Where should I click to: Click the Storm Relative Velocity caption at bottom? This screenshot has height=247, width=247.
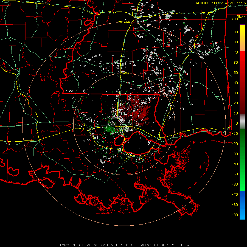[123, 245]
